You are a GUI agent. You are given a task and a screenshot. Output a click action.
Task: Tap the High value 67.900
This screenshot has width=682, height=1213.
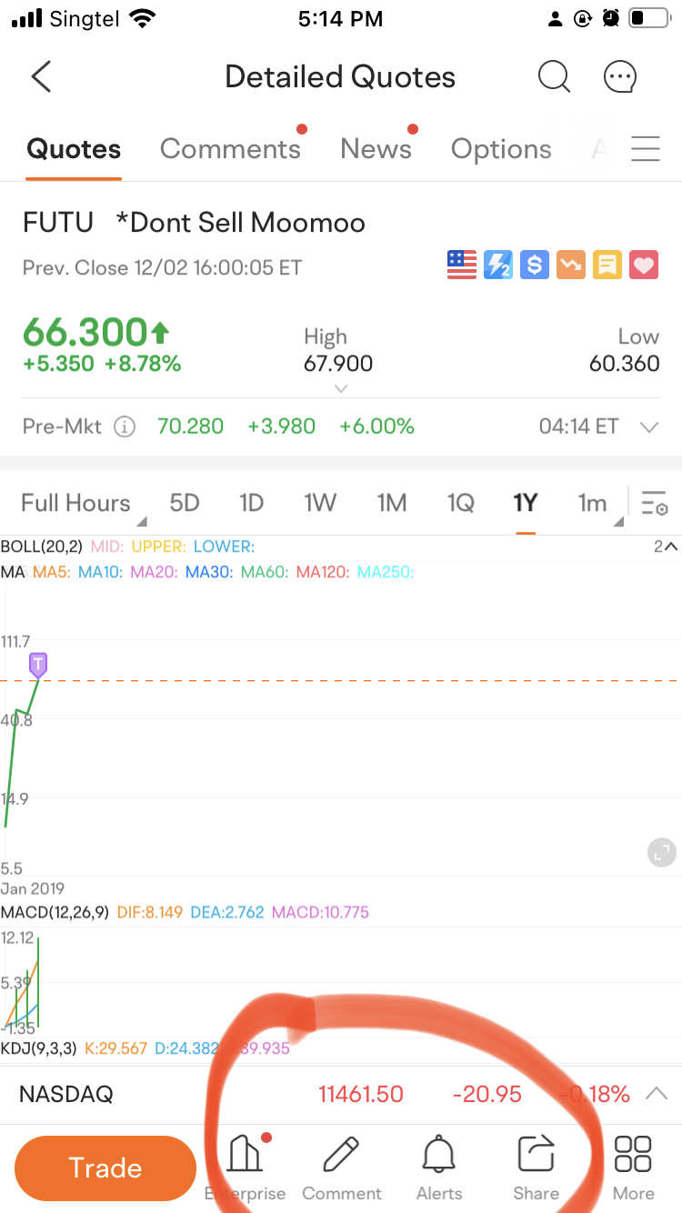338,364
